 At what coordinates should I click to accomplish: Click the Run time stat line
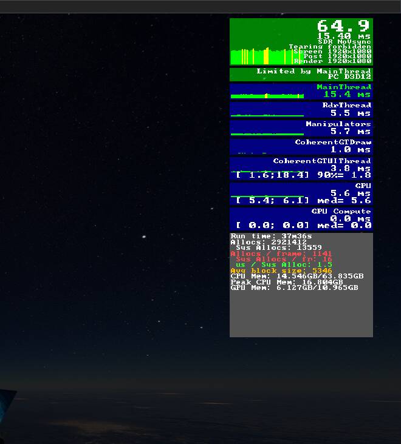[x=271, y=236]
